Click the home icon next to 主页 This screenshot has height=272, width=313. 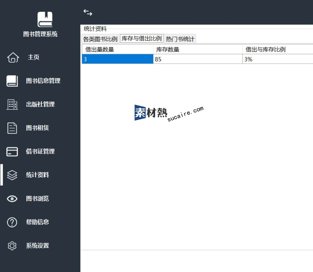click(13, 57)
